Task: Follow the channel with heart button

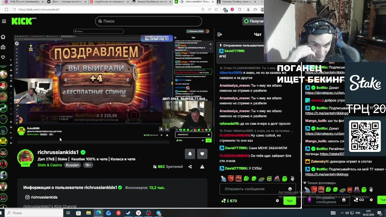Action: coord(202,154)
